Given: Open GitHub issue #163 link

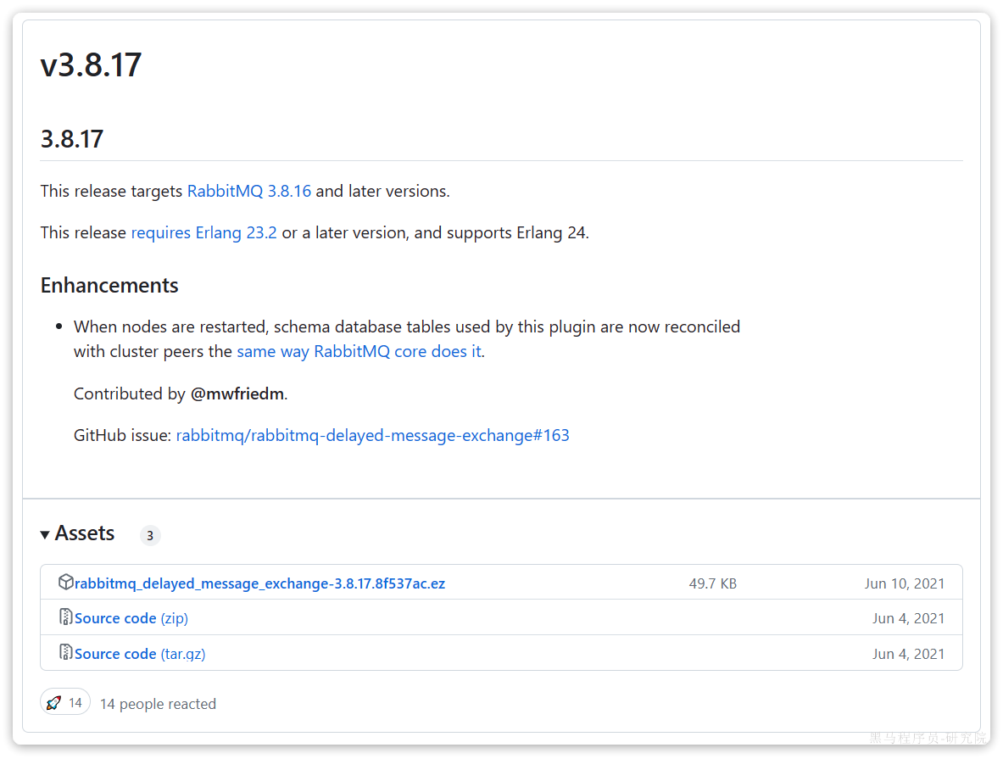Looking at the screenshot, I should click(372, 435).
